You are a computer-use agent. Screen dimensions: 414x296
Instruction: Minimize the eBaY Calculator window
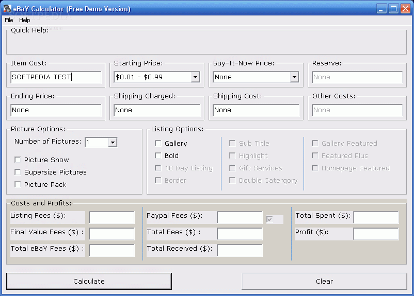point(381,9)
